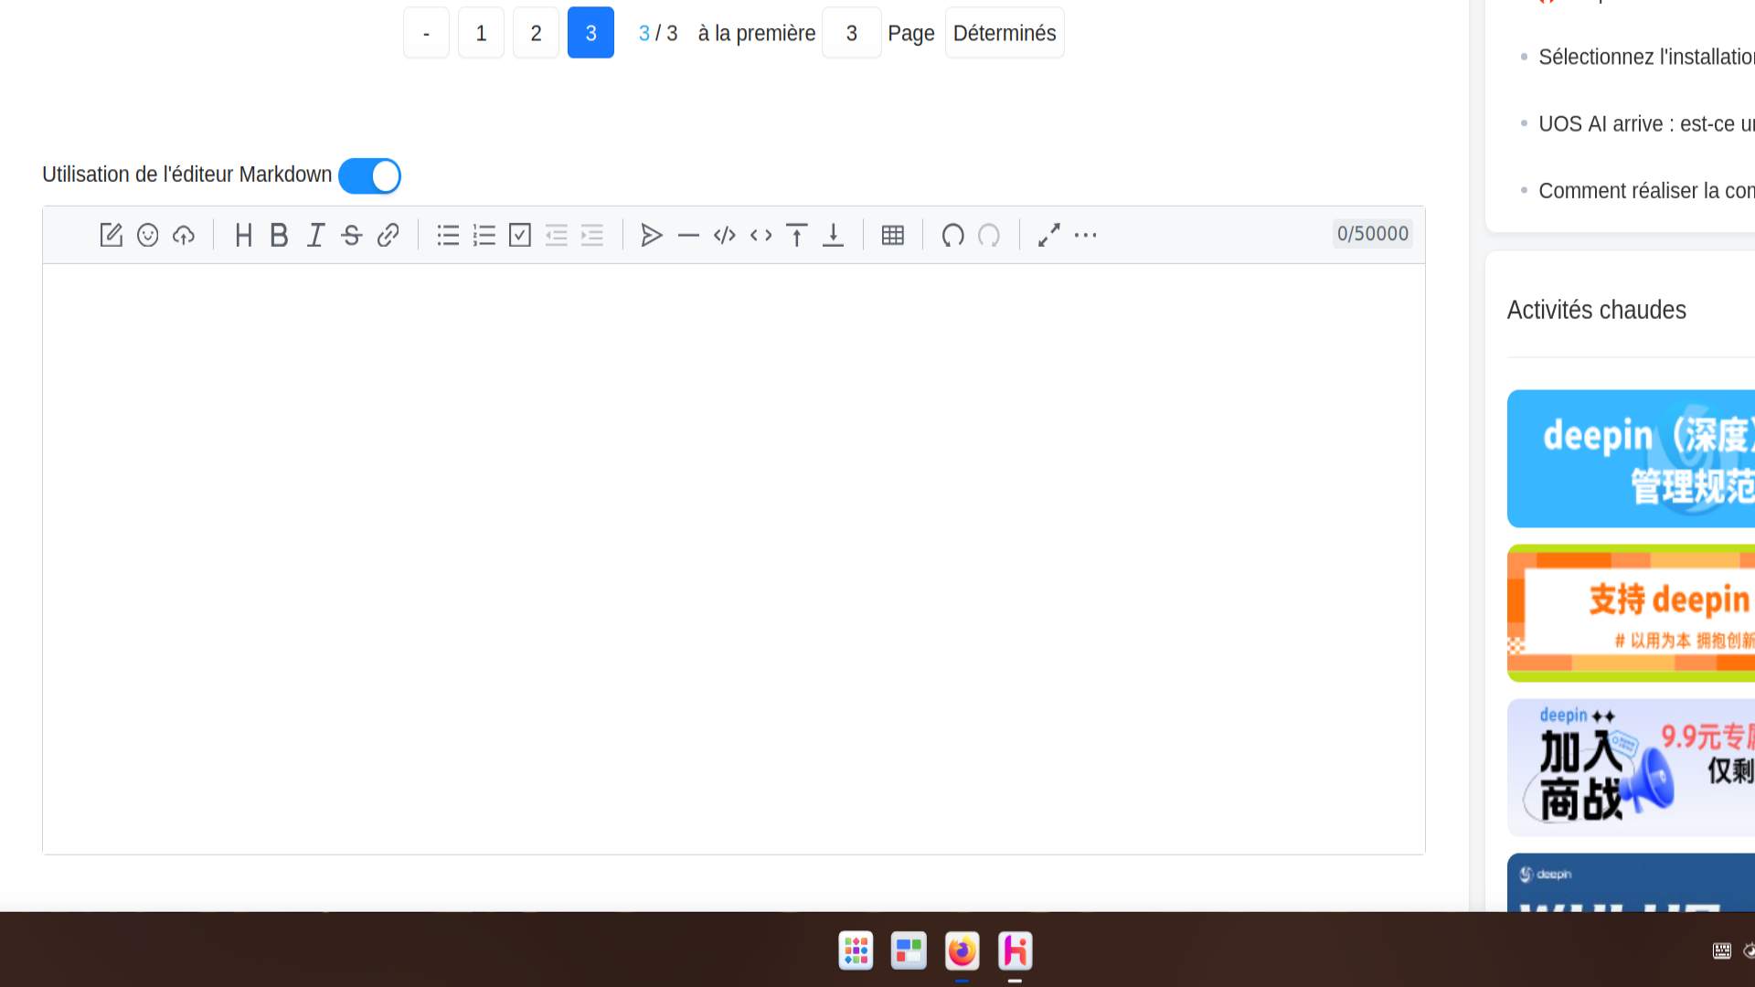1755x987 pixels.
Task: Click the cloud upload icon
Action: click(184, 235)
